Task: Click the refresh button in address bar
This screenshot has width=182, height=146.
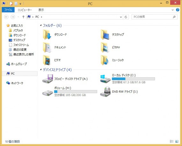Action: click(x=126, y=17)
